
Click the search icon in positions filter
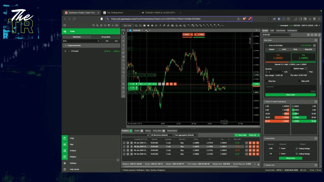[x=148, y=135]
